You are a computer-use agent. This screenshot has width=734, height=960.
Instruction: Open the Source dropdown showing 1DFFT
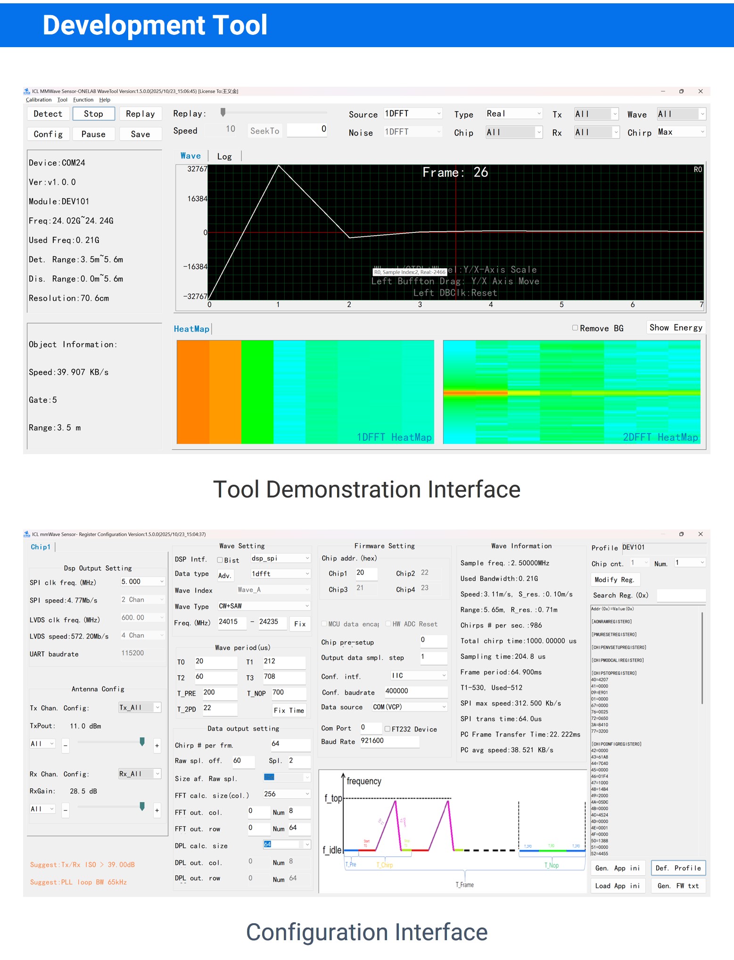coord(412,114)
